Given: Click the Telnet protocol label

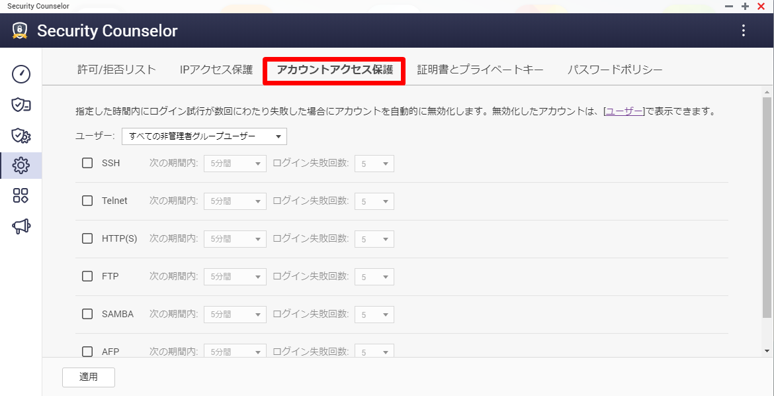Looking at the screenshot, I should [114, 201].
